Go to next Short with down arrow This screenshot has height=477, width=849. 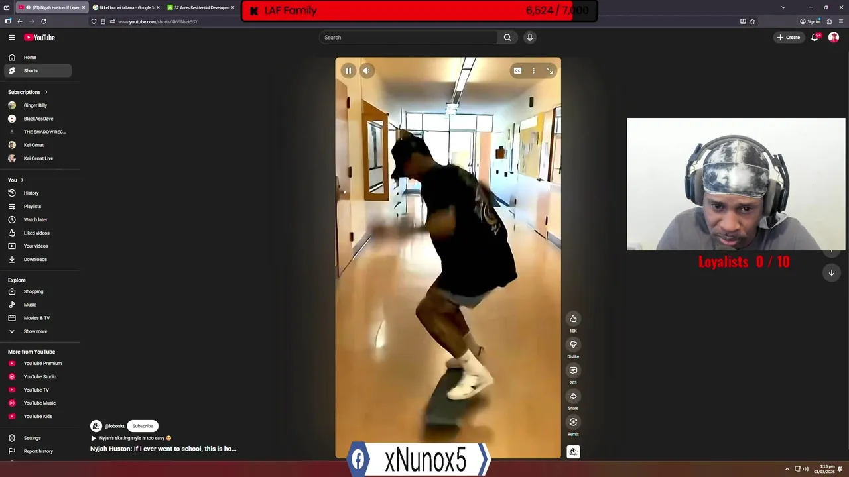pos(832,273)
